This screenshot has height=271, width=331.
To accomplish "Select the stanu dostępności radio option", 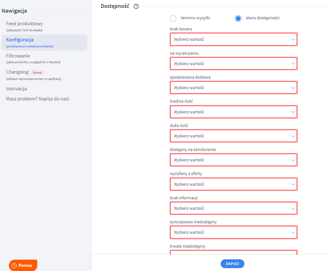I will tap(238, 18).
